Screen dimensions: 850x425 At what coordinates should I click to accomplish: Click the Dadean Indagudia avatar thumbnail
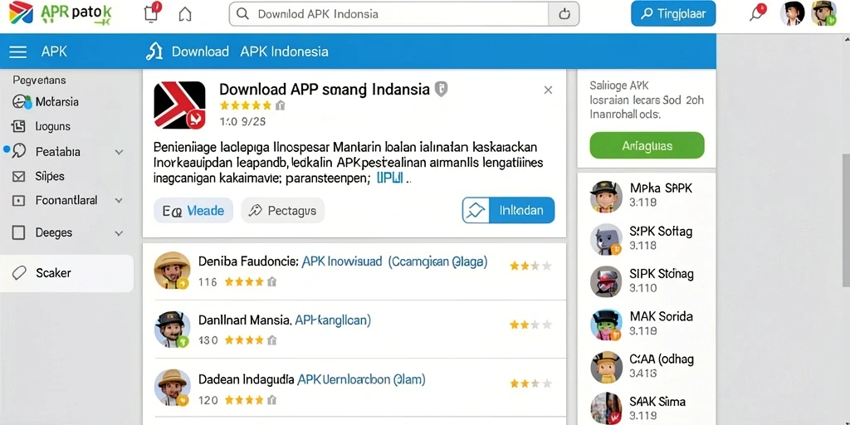click(172, 388)
